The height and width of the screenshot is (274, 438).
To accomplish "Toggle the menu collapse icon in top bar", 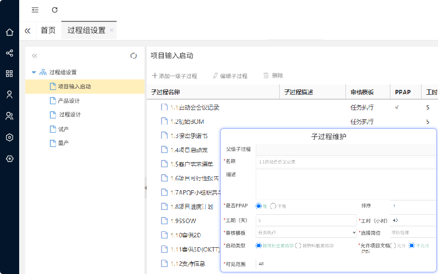I will coord(35,10).
